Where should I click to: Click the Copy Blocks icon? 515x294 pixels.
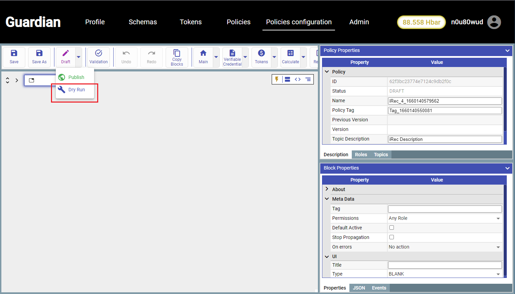pyautogui.click(x=177, y=53)
